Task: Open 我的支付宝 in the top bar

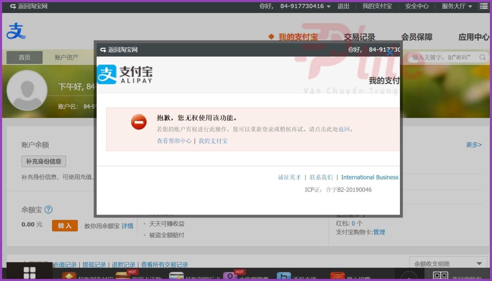Action: pyautogui.click(x=377, y=6)
